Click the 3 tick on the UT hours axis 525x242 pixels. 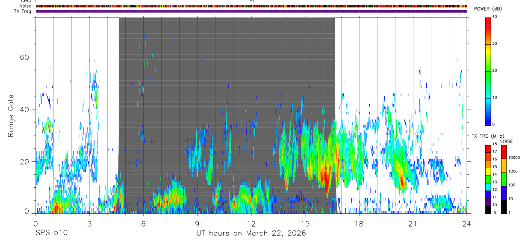coord(89,224)
